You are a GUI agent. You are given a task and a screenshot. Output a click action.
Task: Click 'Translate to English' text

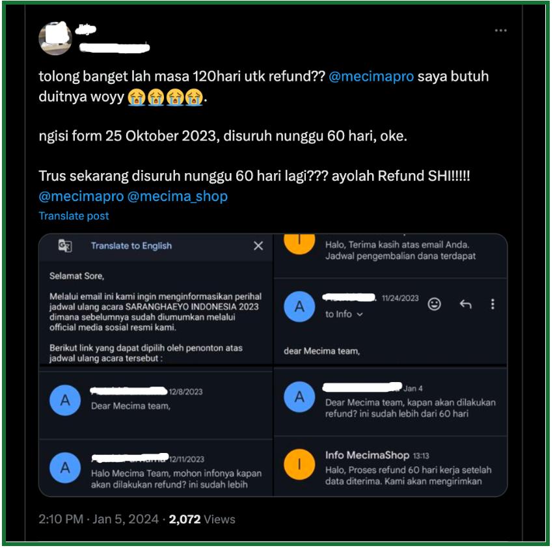pyautogui.click(x=131, y=245)
